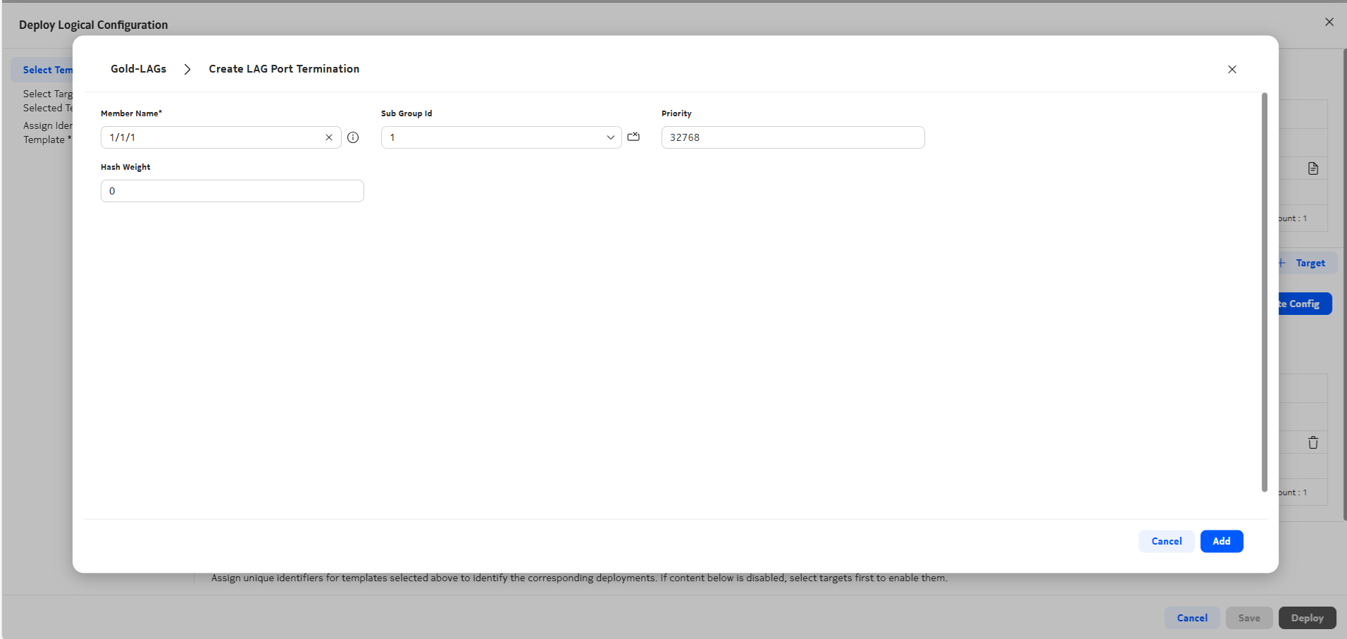1347x639 pixels.
Task: Click the trash delete icon in background
Action: 1312,442
